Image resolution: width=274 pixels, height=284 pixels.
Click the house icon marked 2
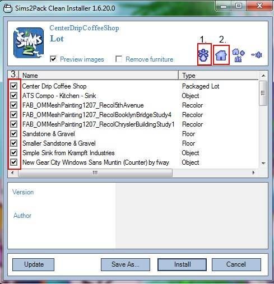(x=221, y=55)
